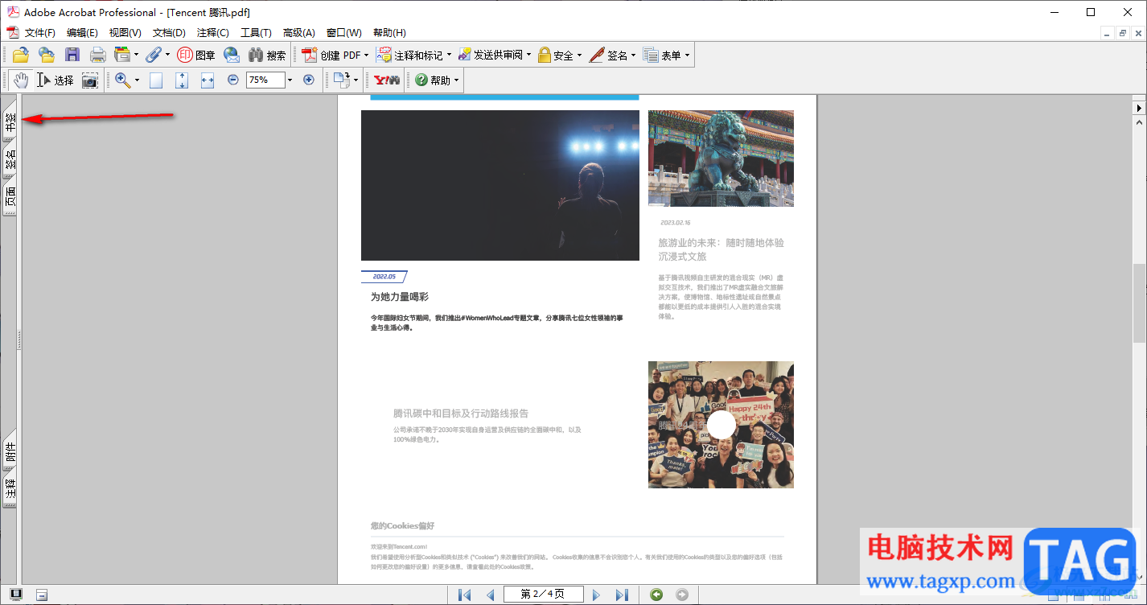
Task: Open the 文档(D) menu
Action: click(169, 33)
